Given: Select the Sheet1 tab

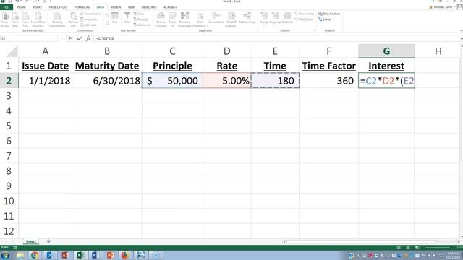Looking at the screenshot, I should [30, 241].
